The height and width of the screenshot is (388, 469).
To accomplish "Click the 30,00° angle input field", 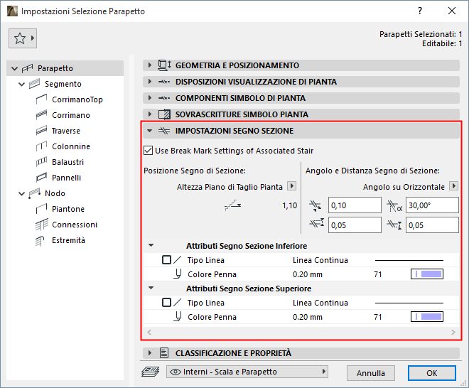I will pyautogui.click(x=432, y=205).
